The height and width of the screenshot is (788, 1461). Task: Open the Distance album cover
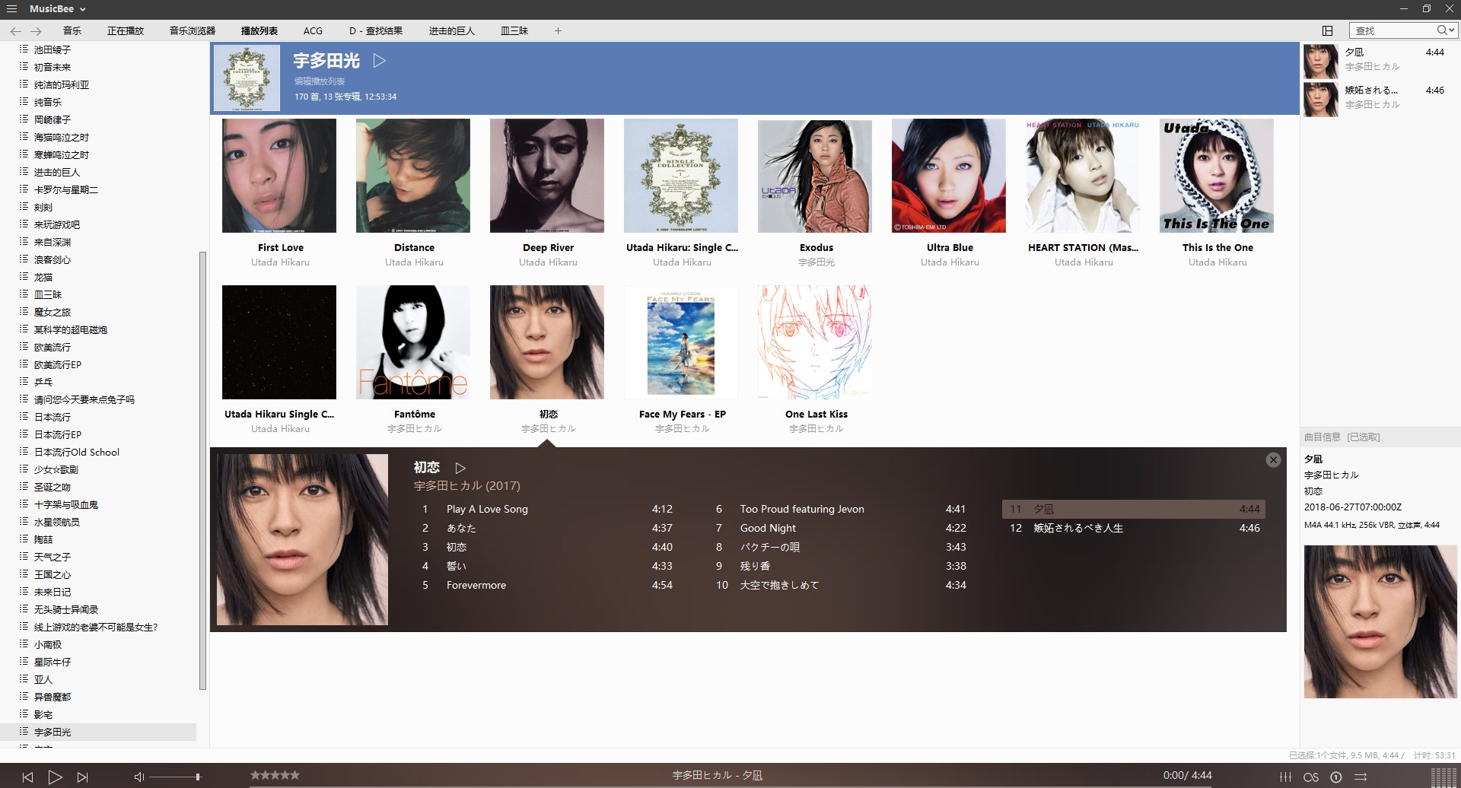pos(413,176)
